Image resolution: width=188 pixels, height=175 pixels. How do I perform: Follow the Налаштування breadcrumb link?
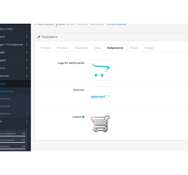(117, 24)
